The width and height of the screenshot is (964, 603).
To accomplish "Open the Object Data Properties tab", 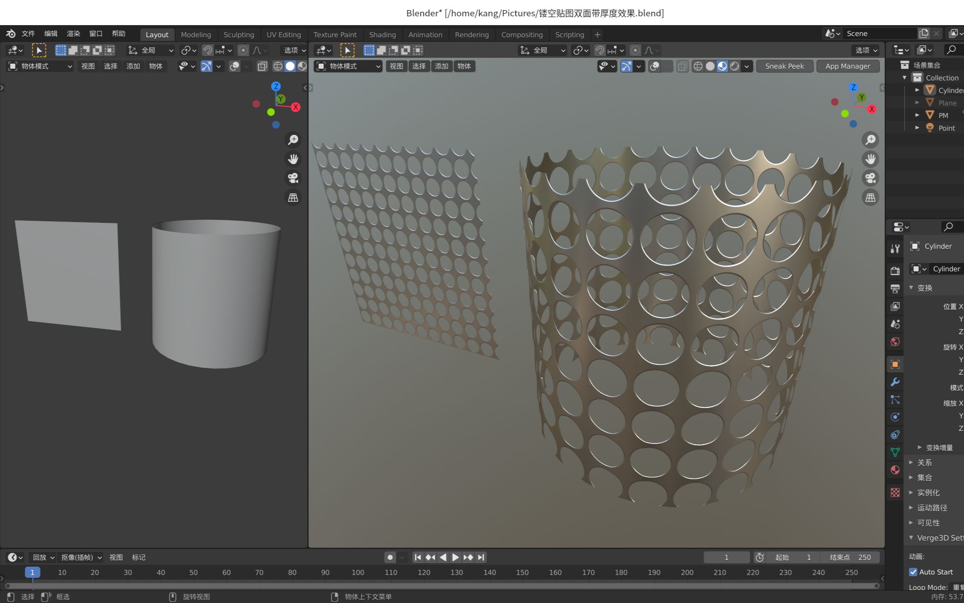I will [895, 452].
